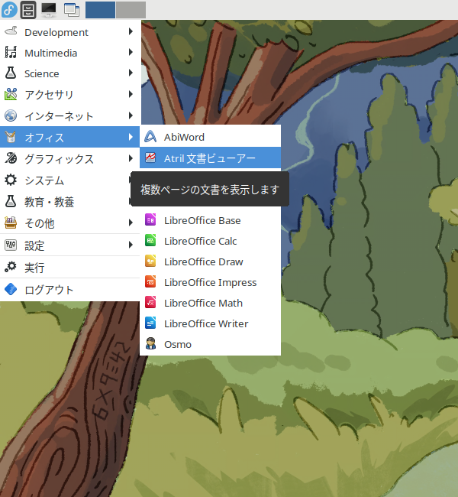
Task: Expand the その他 submenu arrow
Action: click(131, 223)
